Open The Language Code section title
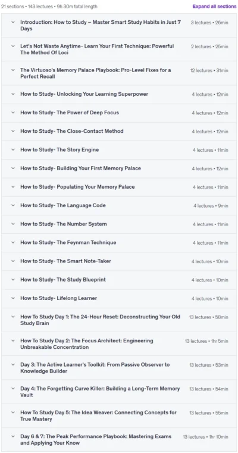 (63, 205)
